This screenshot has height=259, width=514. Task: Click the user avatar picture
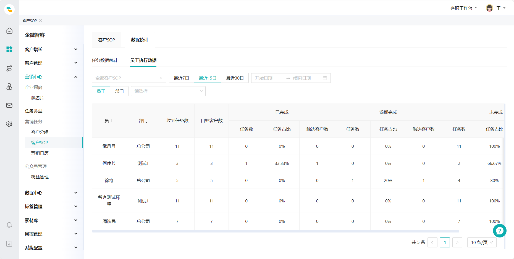tap(489, 8)
